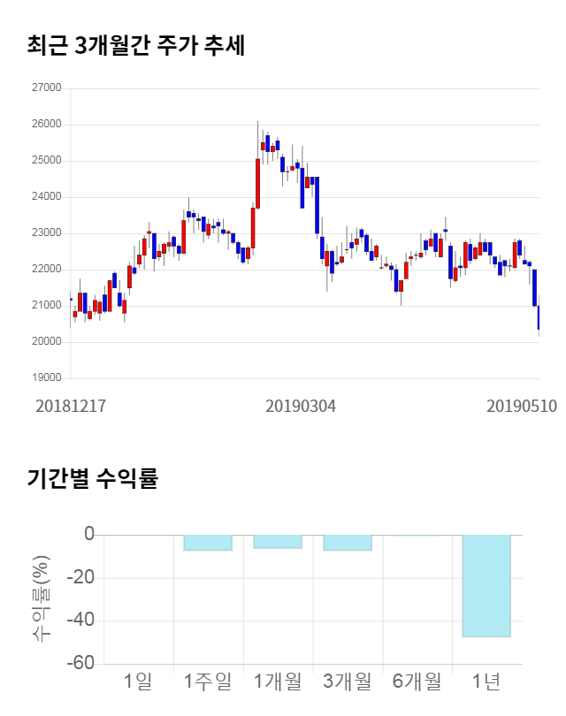This screenshot has height=716, width=566.
Task: Select the 3개월 return bar
Action: [x=348, y=543]
